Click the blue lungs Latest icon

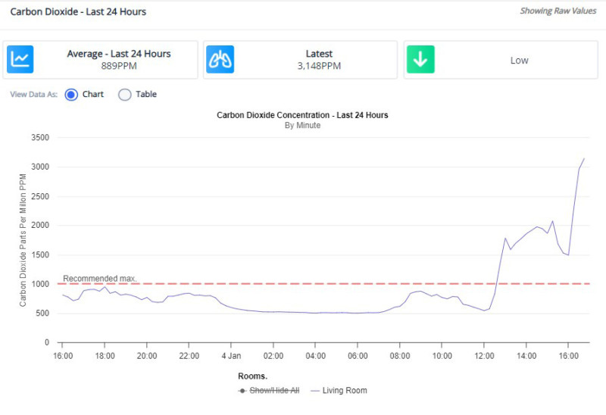[220, 60]
